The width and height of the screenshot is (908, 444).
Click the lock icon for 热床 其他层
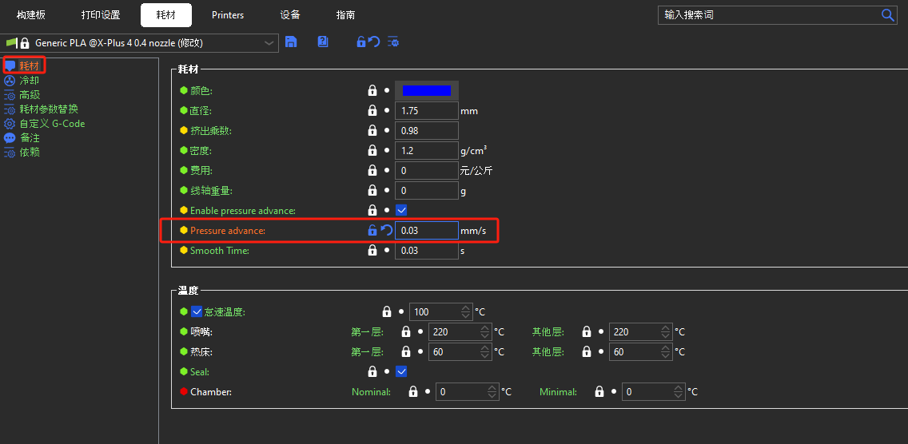[x=587, y=351]
